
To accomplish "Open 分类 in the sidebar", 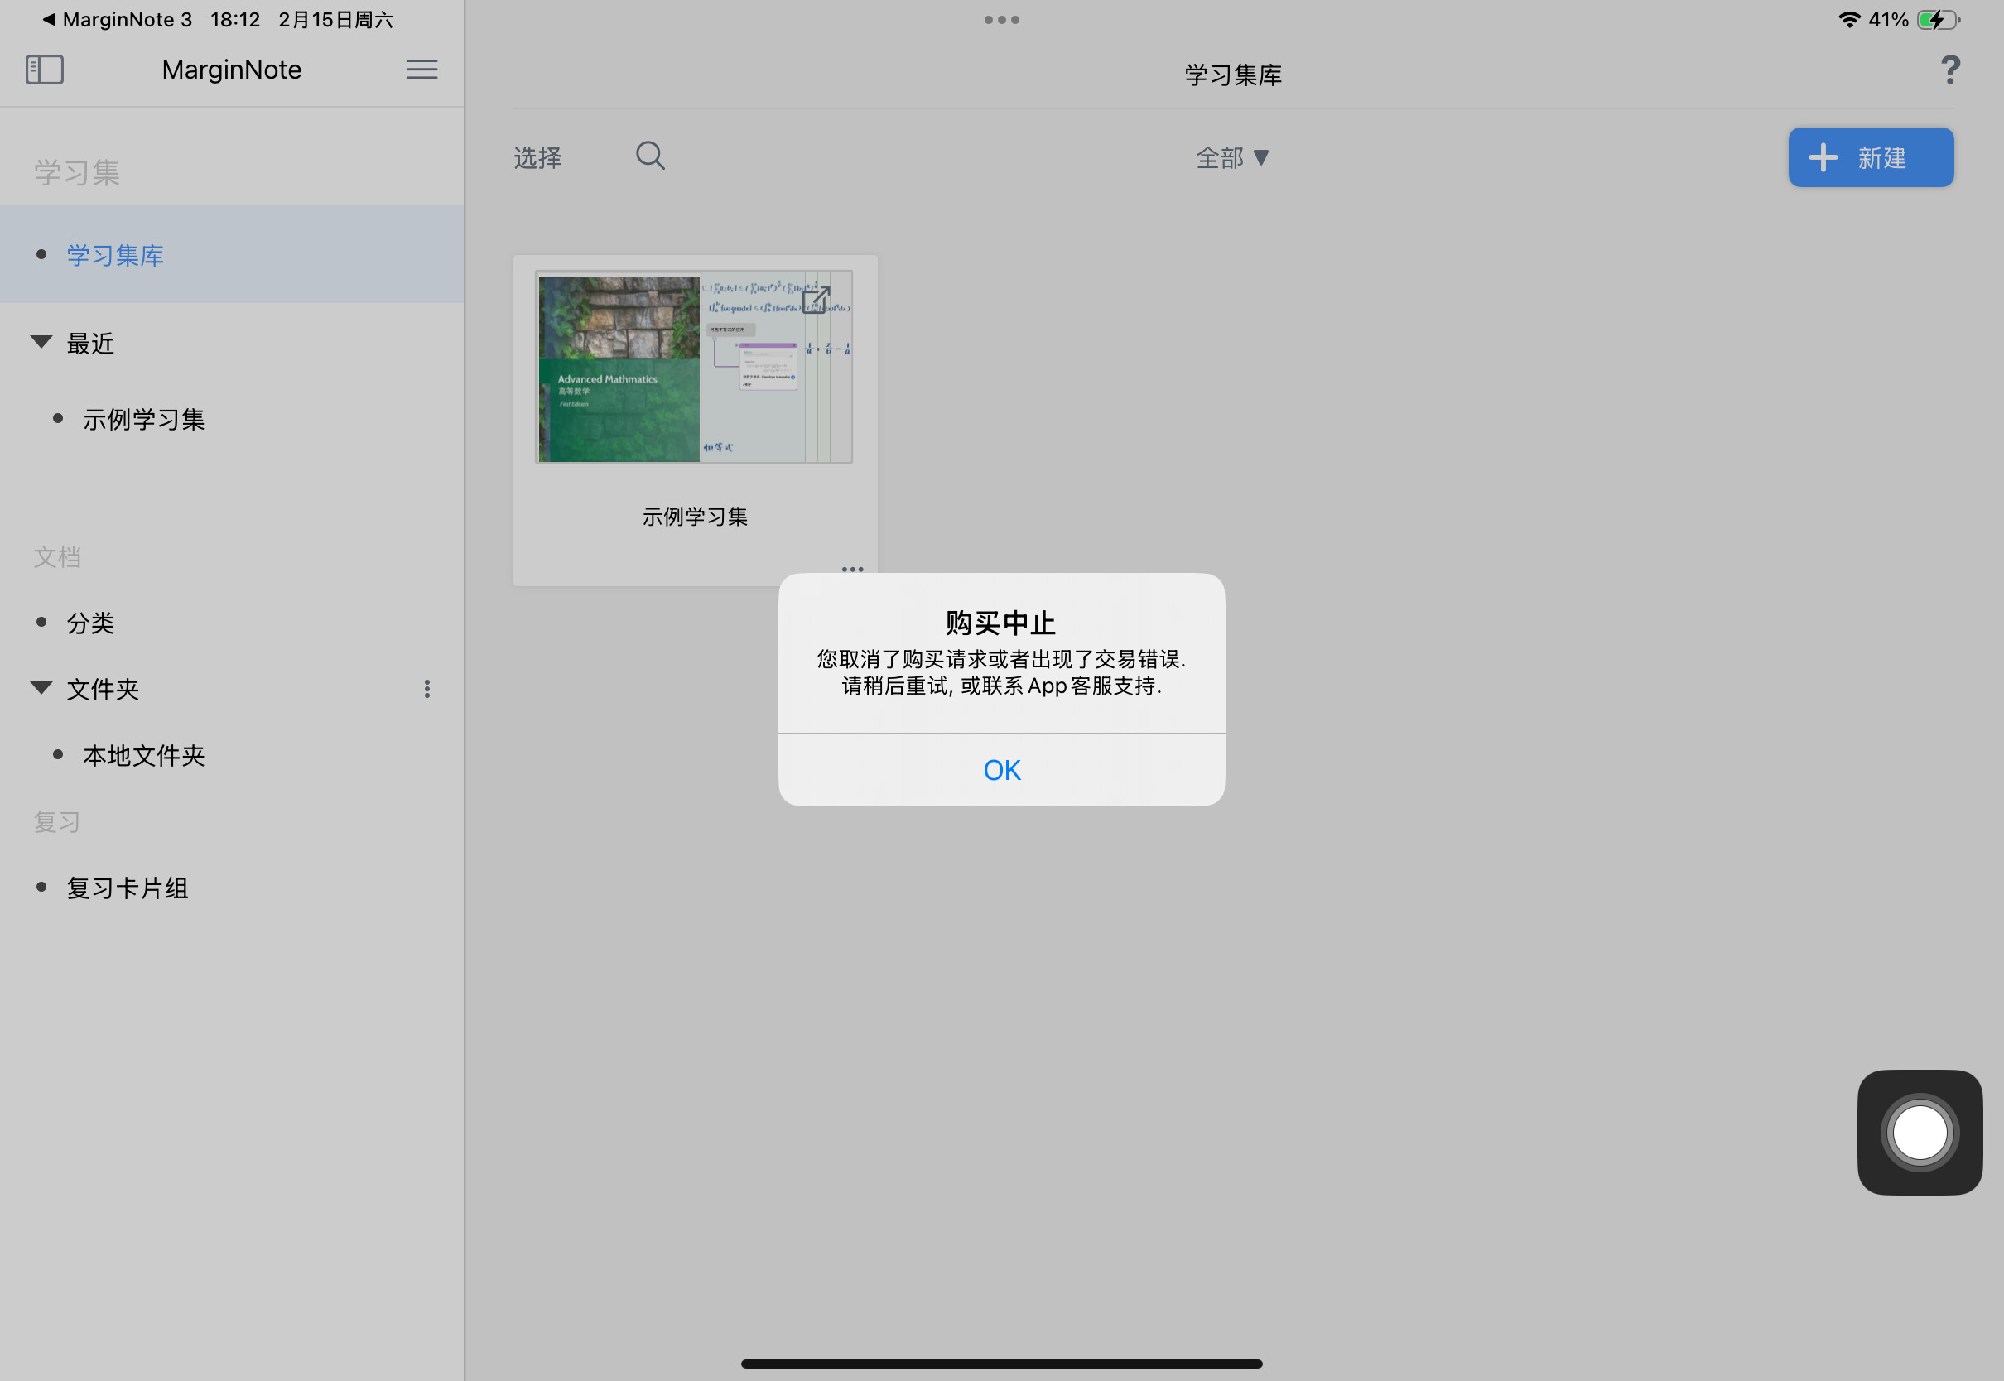I will point(91,623).
